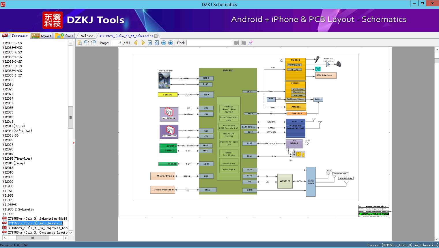Open the Welcome tab
The width and height of the screenshot is (439, 248).
(87, 36)
